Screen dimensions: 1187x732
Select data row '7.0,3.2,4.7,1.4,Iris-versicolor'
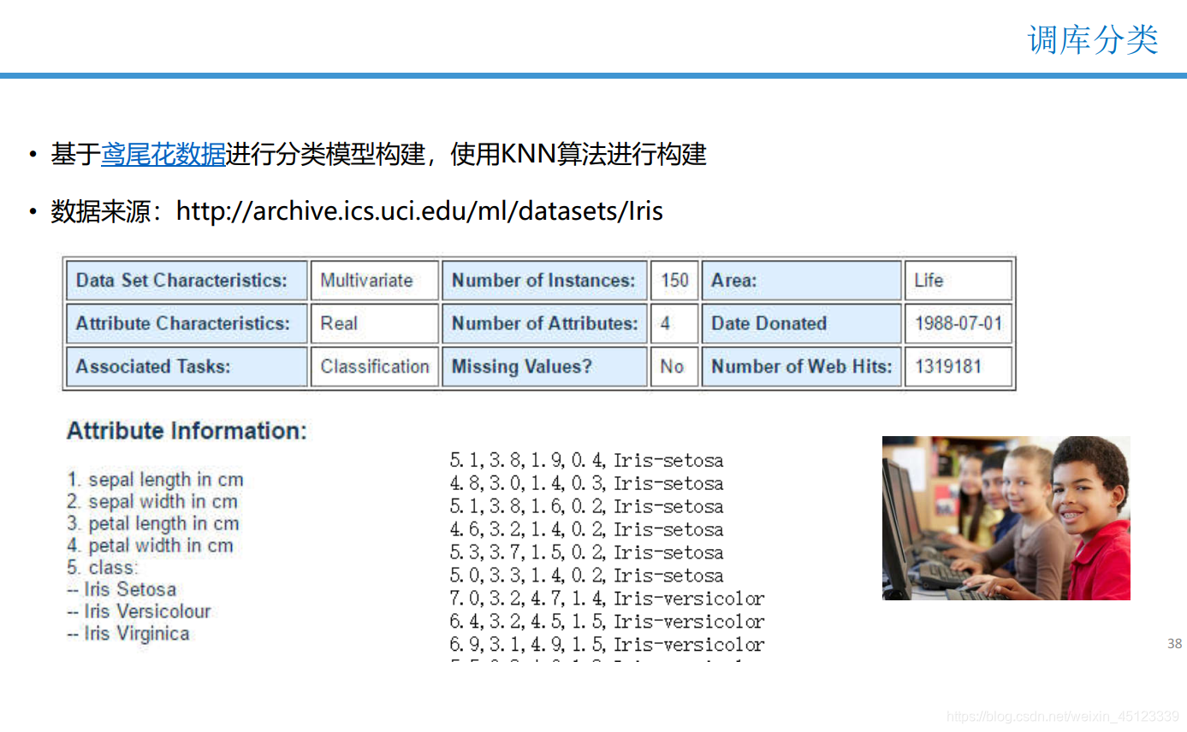click(x=607, y=599)
